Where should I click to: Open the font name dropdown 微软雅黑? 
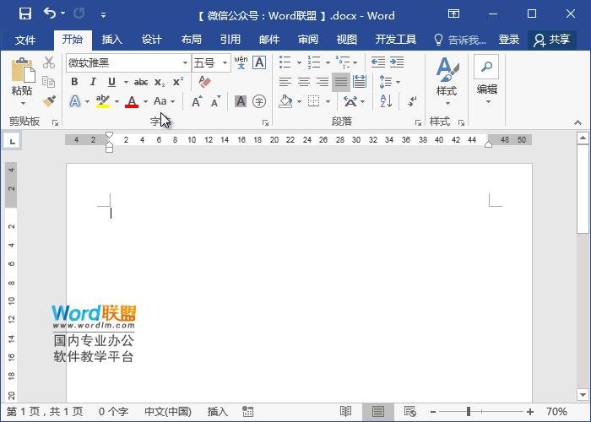[185, 62]
